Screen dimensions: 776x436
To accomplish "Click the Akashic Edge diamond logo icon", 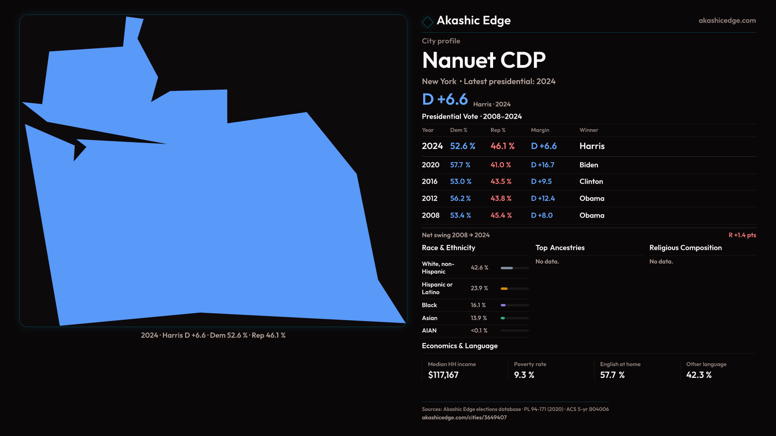I will tap(427, 22).
